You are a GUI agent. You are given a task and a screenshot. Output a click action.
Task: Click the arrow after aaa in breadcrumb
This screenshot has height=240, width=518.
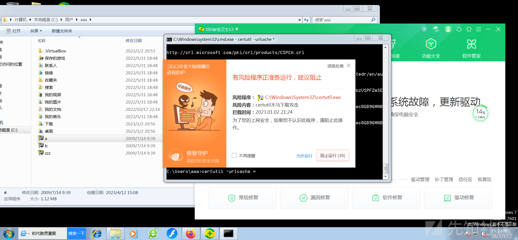(90, 19)
